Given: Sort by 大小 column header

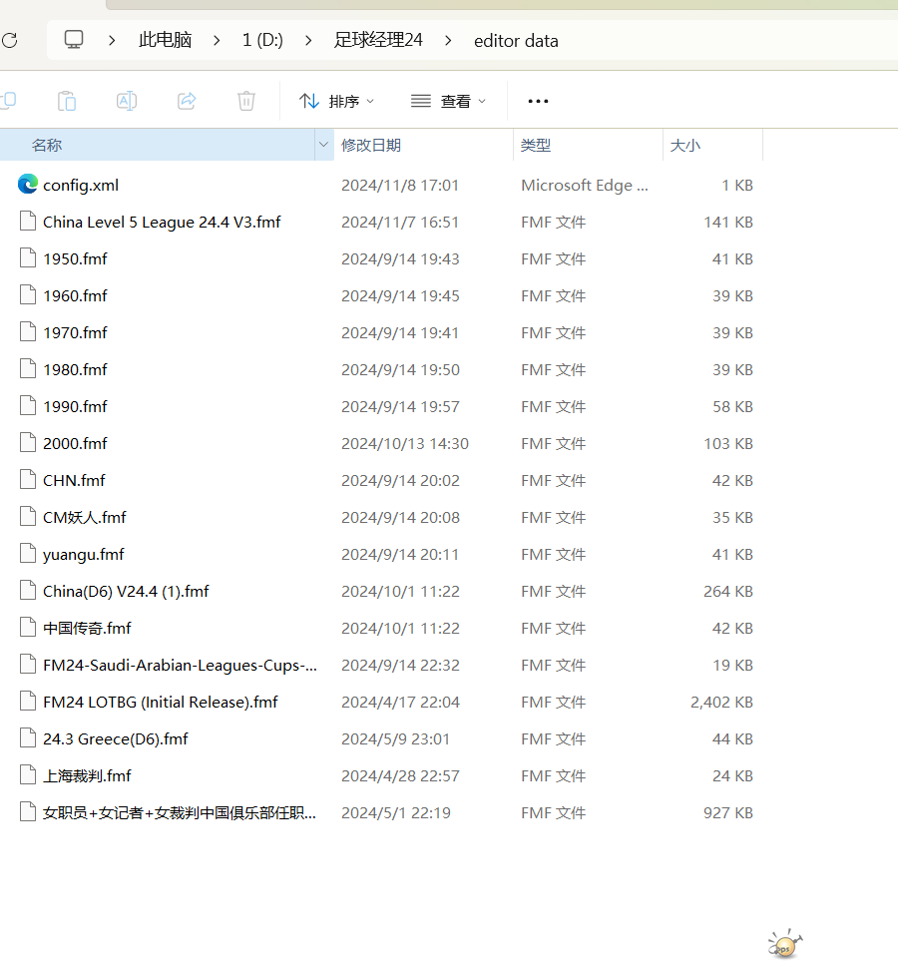Looking at the screenshot, I should 712,145.
